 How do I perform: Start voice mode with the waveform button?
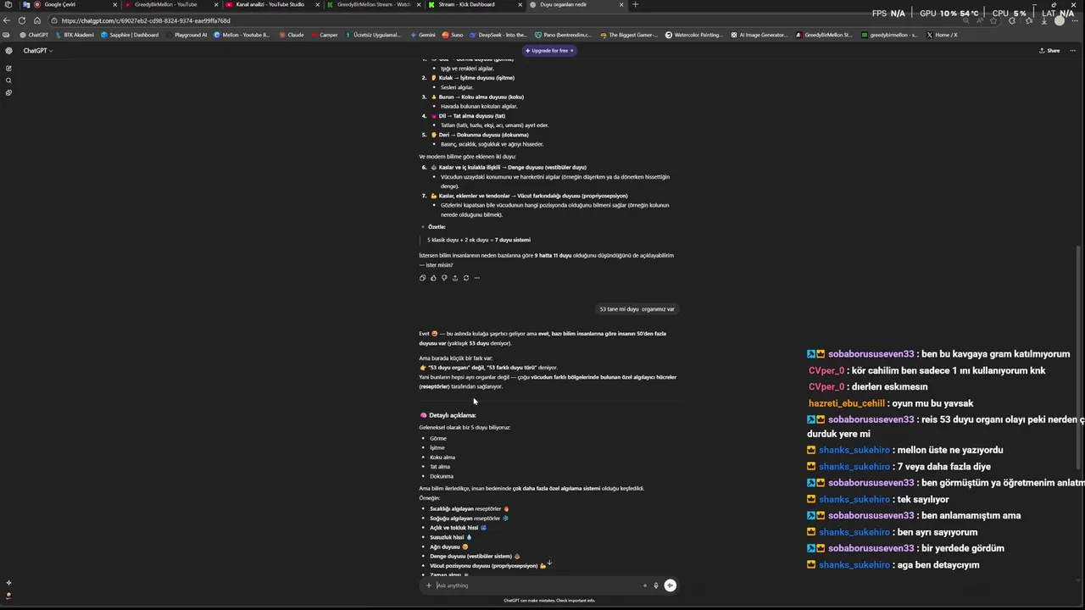pos(670,585)
